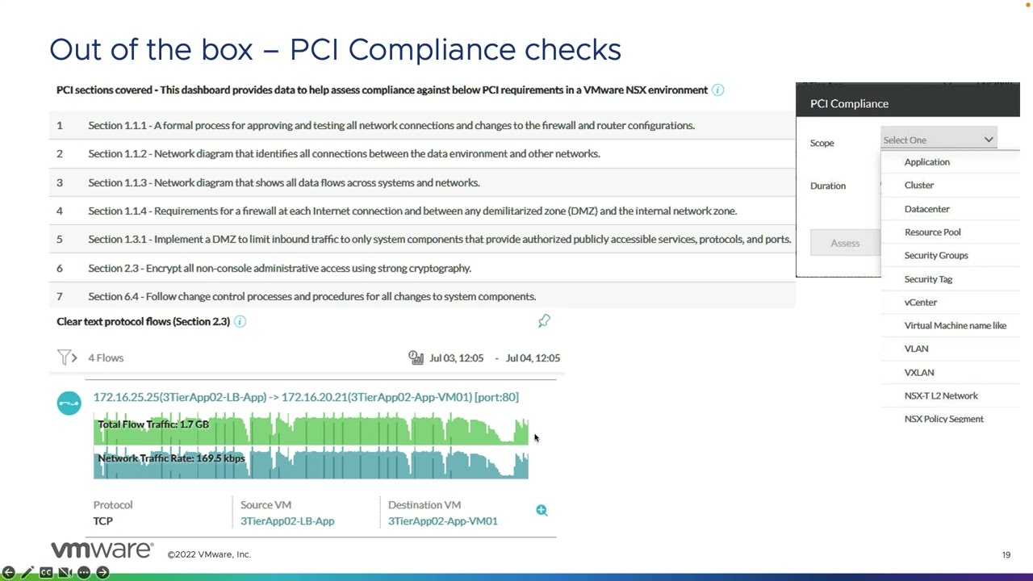Open Destination VM 3TierApp02-App-VM01 link
Viewport: 1033px width, 581px height.
coord(443,520)
